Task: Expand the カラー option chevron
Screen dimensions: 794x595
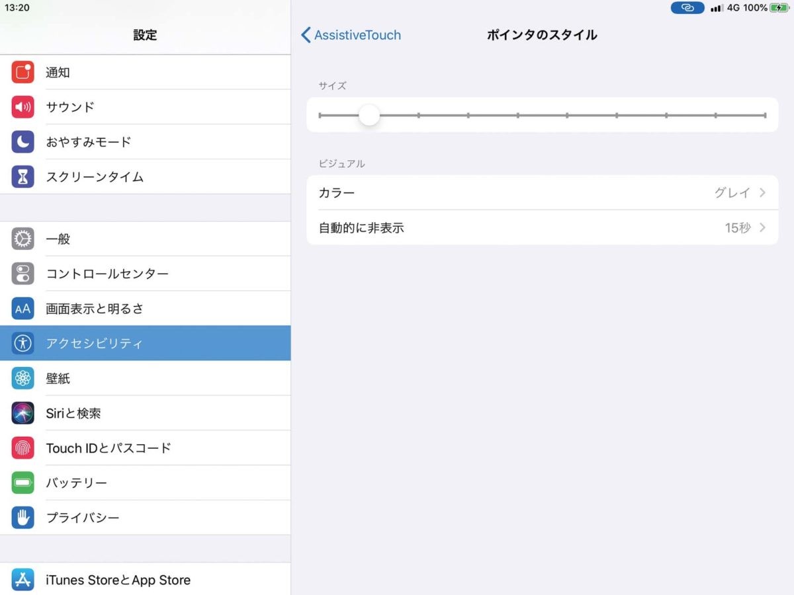Action: 762,193
